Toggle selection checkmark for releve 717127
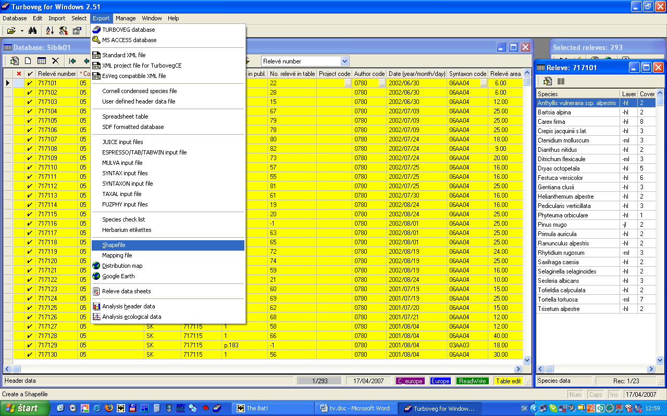The image size is (667, 416). click(30, 327)
